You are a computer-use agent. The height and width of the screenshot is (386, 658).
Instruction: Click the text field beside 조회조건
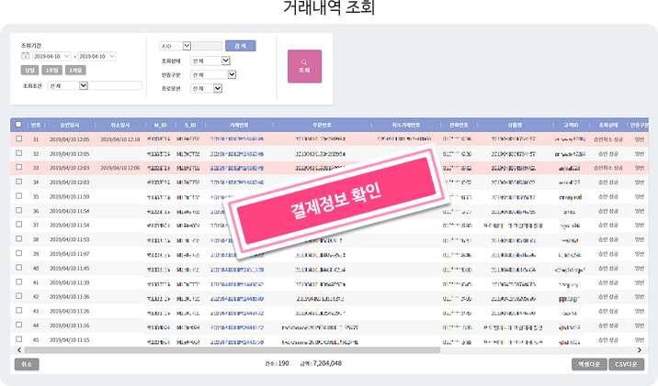[x=116, y=86]
